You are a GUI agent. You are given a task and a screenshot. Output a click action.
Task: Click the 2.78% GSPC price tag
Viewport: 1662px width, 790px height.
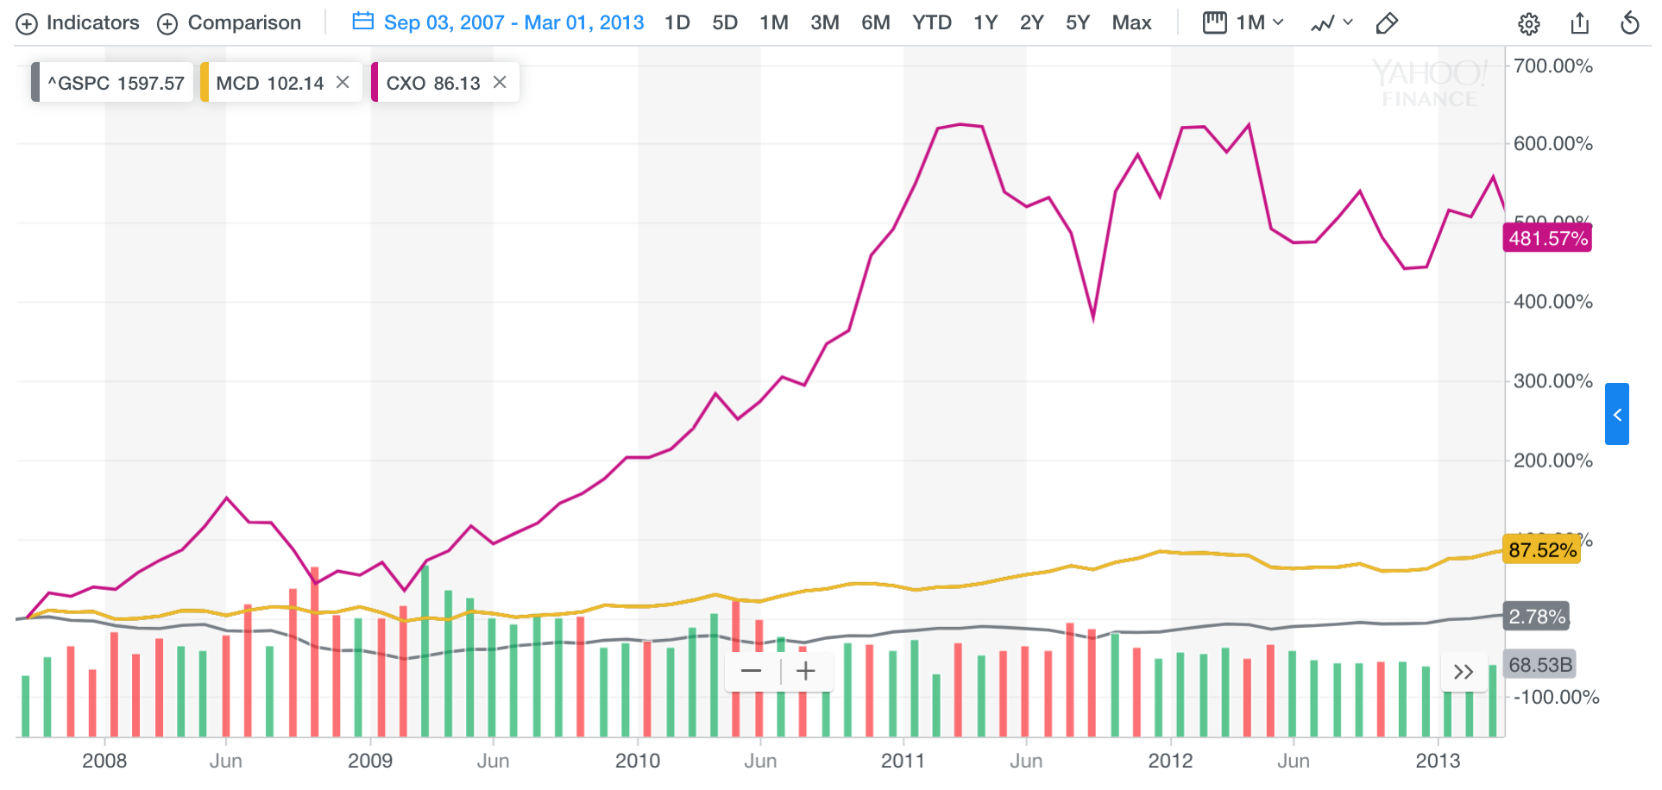(x=1537, y=617)
